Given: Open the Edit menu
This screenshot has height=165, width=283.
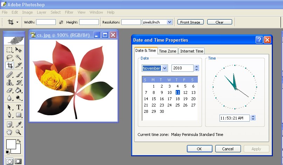Looking at the screenshot, I should [15, 12].
